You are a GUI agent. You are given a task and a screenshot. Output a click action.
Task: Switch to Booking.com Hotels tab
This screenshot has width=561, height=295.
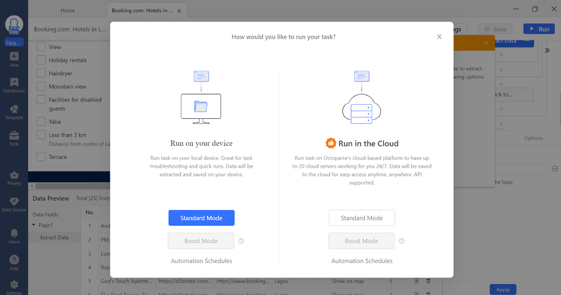(x=142, y=10)
